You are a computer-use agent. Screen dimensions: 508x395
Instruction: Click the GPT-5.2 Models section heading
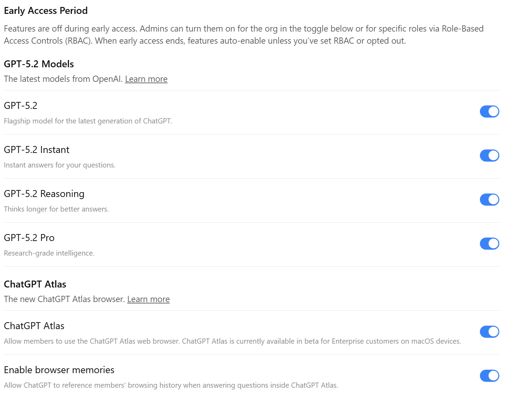pyautogui.click(x=39, y=64)
